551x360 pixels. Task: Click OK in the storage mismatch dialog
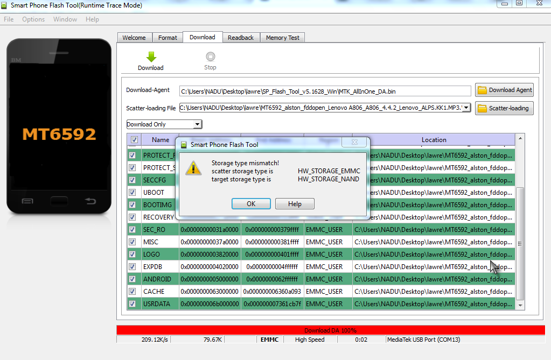coord(251,204)
